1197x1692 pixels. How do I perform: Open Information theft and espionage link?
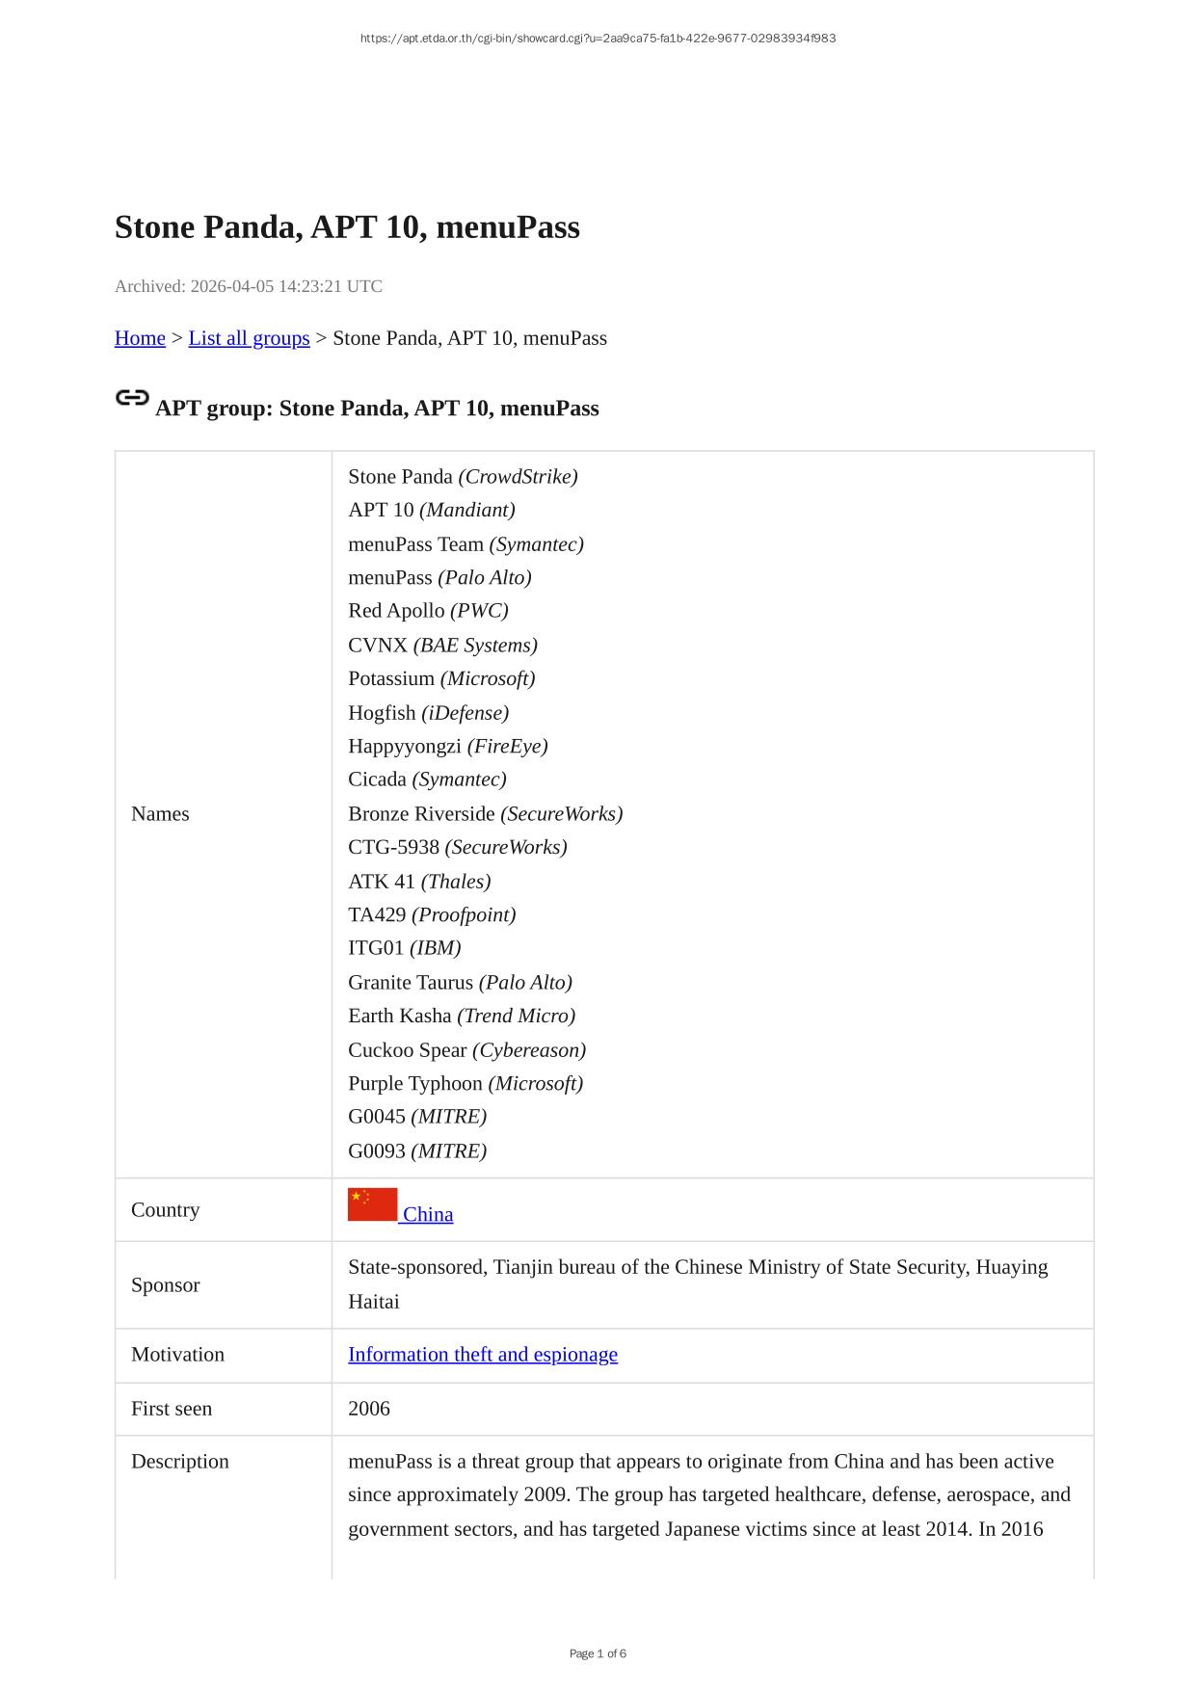[482, 1355]
